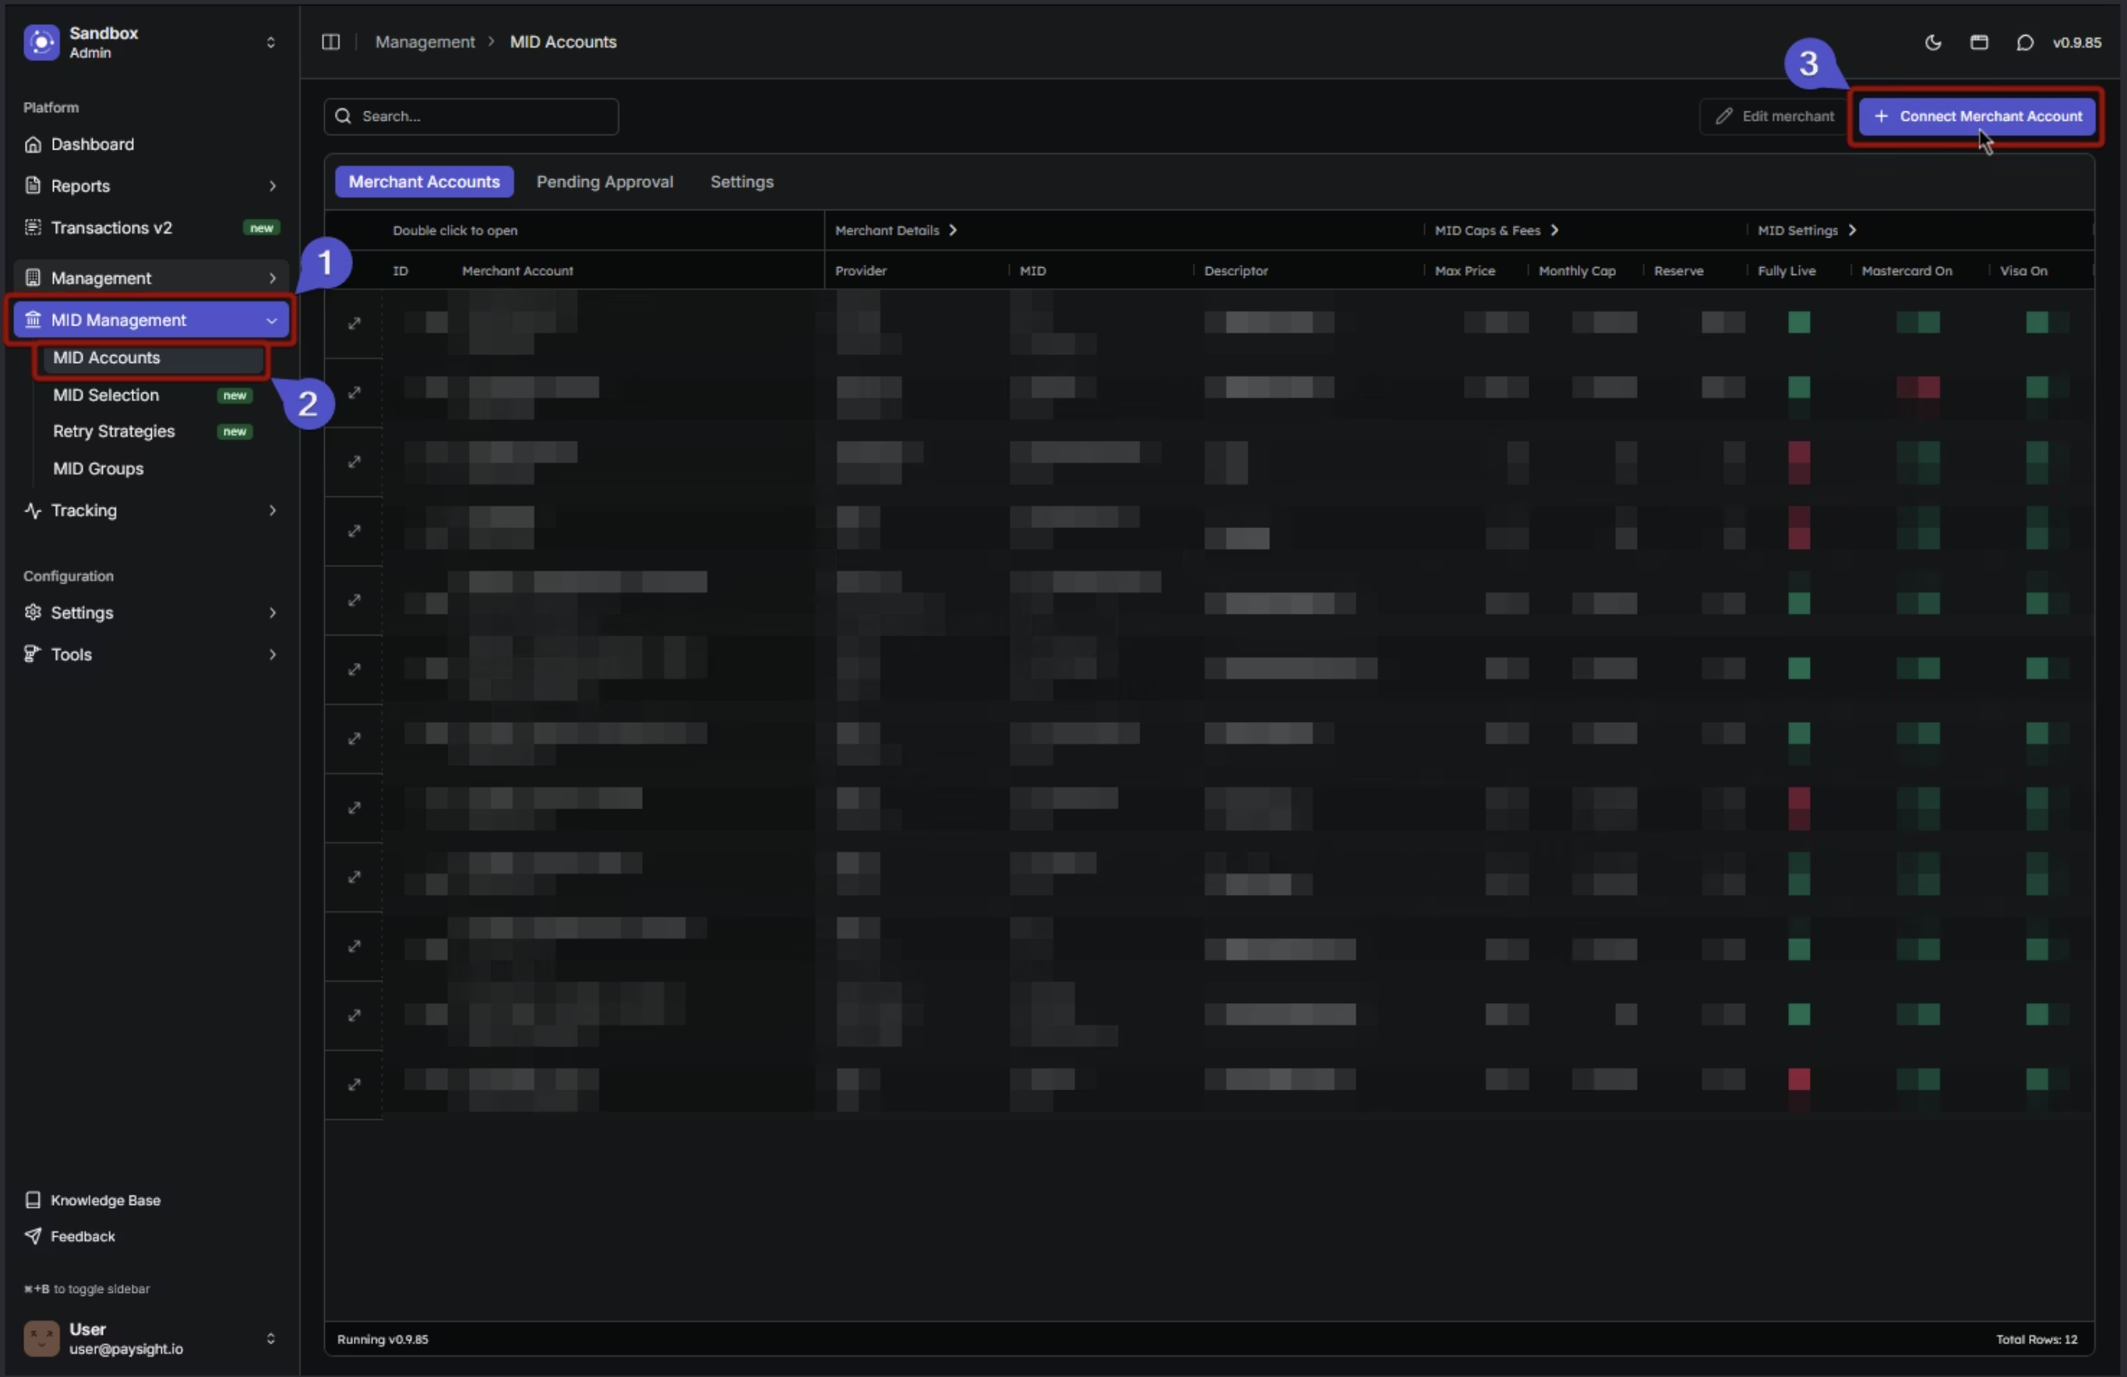This screenshot has height=1377, width=2127.
Task: Send Feedback via paper plane icon
Action: point(33,1236)
